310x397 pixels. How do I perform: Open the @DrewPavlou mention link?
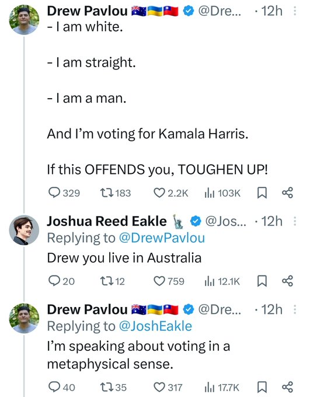[x=162, y=238]
